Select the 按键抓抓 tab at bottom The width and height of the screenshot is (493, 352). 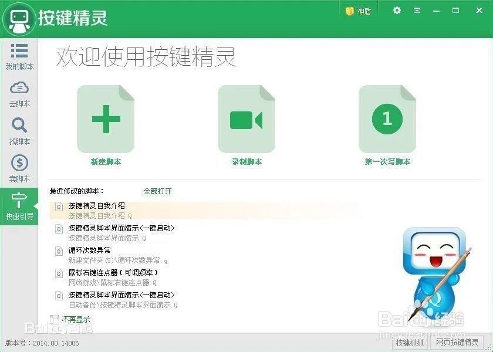(x=410, y=342)
